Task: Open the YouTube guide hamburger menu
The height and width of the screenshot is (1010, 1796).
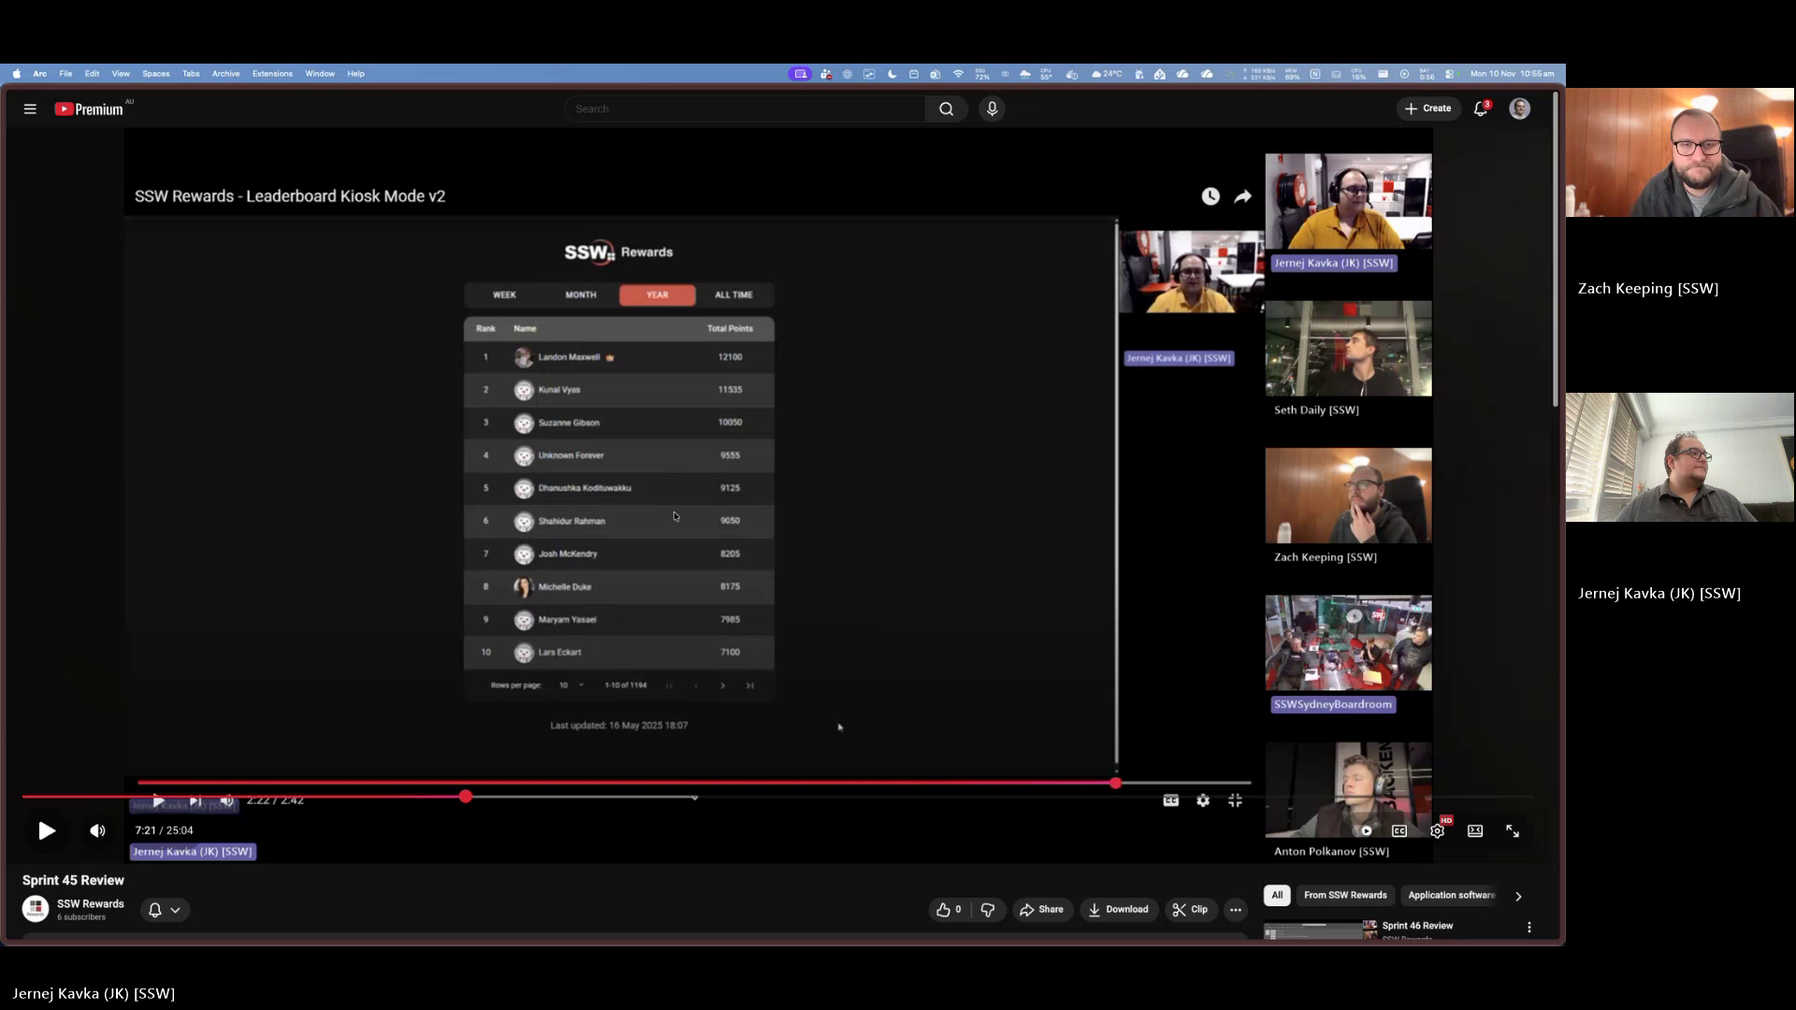Action: click(x=30, y=108)
